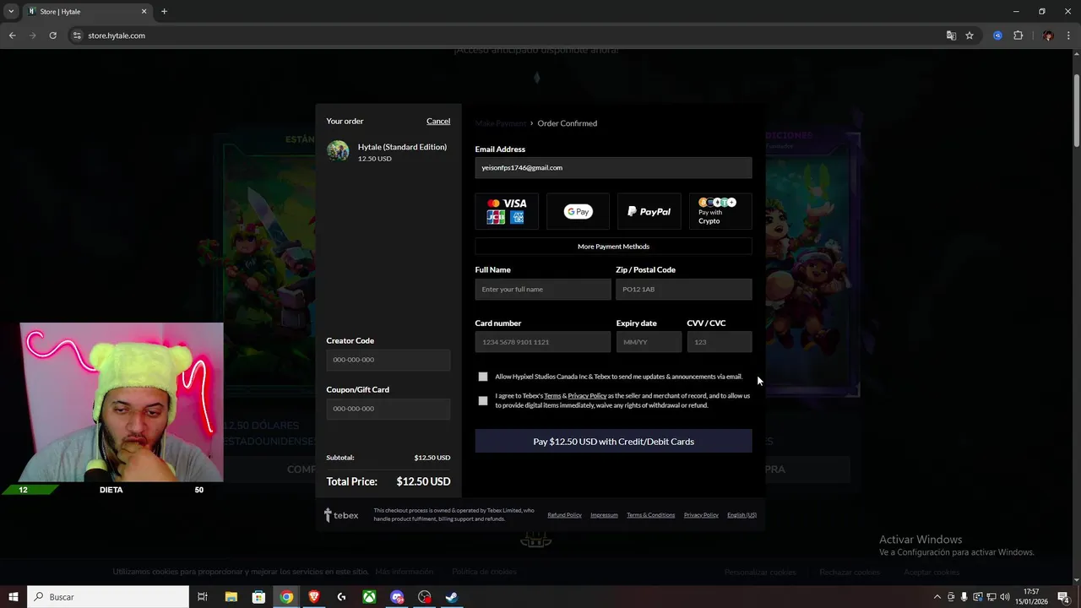Open Privacy Policy link in agreement text
The width and height of the screenshot is (1081, 608).
[x=587, y=395]
